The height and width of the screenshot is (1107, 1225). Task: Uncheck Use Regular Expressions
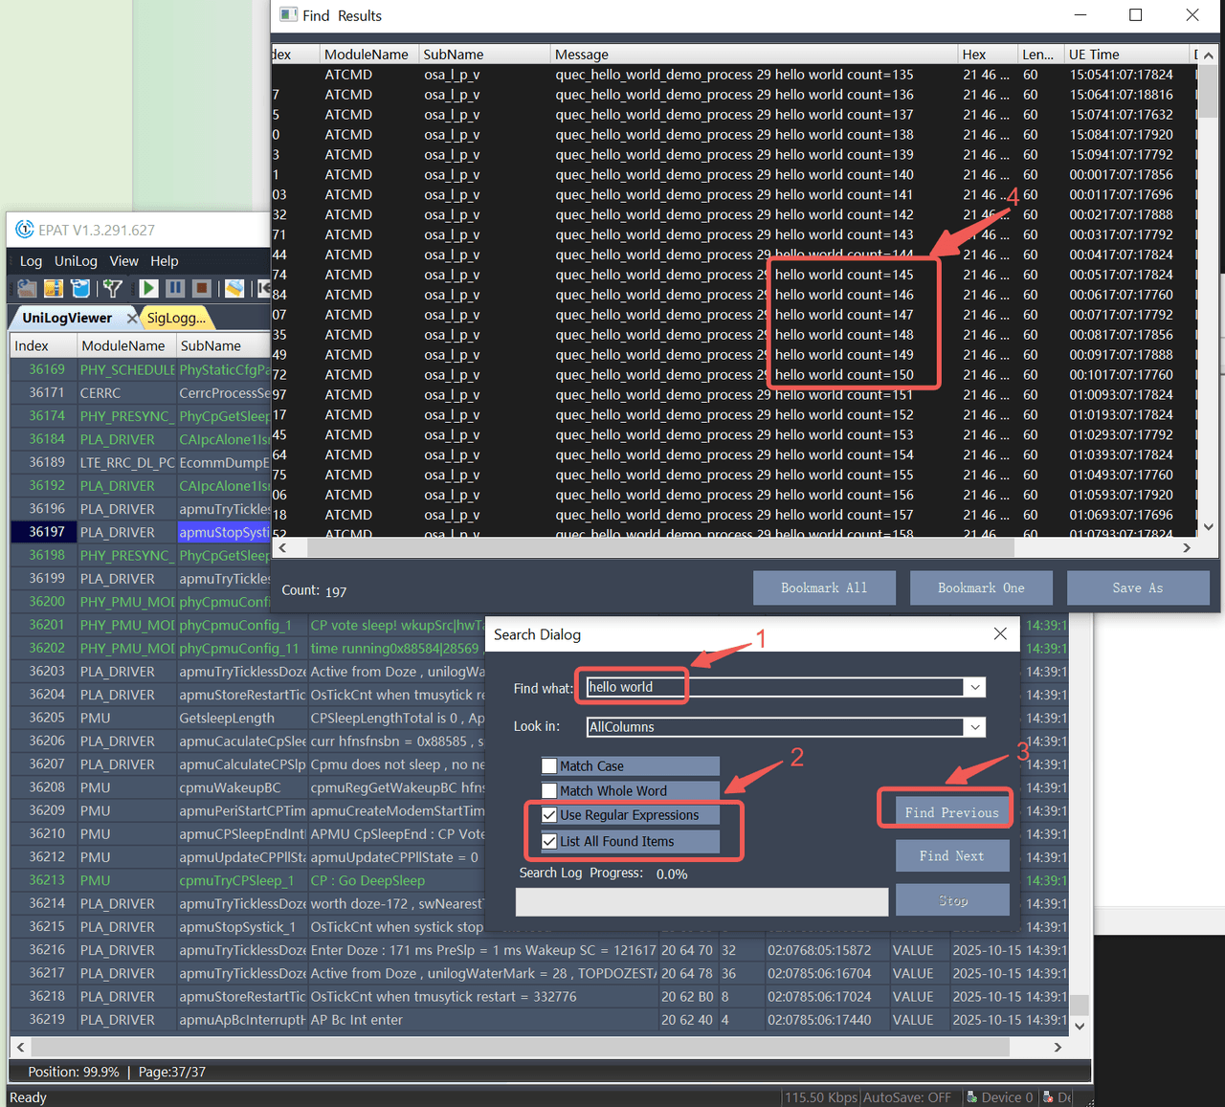[549, 815]
